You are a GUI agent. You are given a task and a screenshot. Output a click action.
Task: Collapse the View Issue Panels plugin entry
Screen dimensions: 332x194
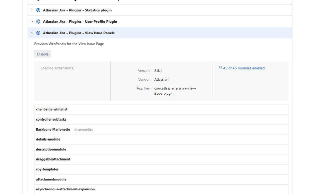point(32,33)
